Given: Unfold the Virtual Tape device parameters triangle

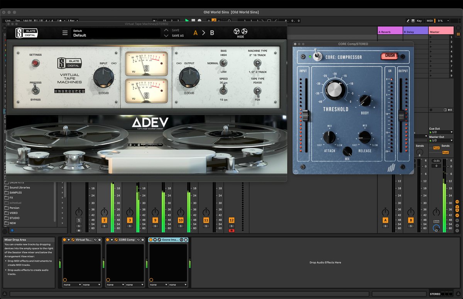Looking at the screenshot, I should click(69, 240).
